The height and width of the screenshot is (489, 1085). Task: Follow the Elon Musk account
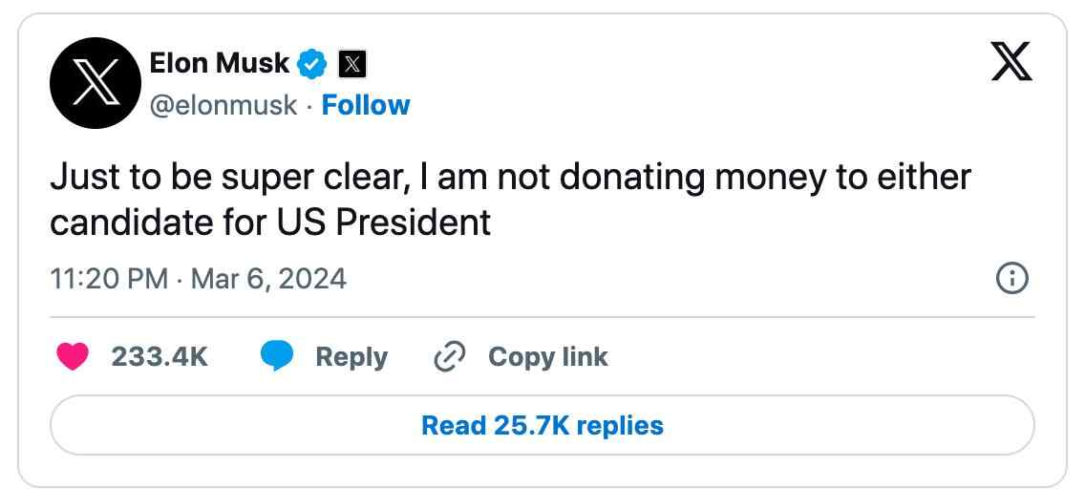(366, 105)
